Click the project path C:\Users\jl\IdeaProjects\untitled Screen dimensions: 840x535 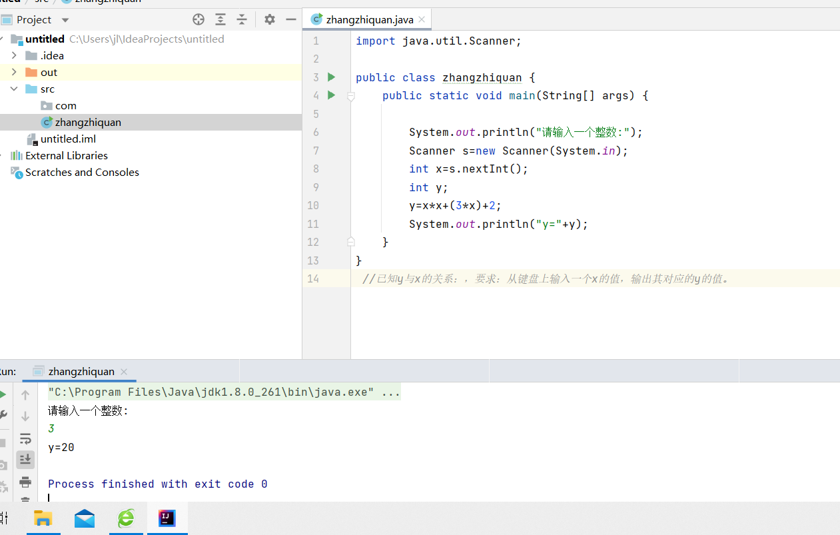pyautogui.click(x=147, y=39)
